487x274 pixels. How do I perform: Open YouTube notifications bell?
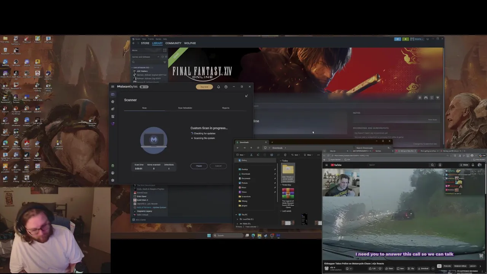[x=473, y=165]
